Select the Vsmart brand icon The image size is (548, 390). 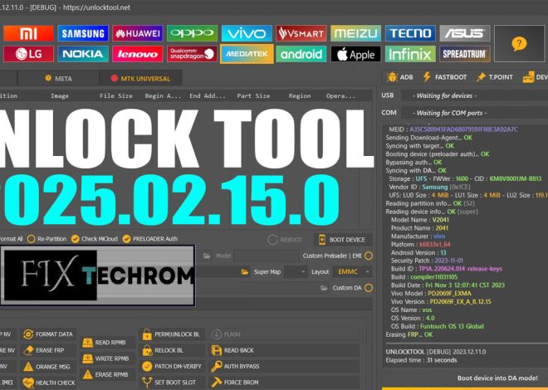point(301,33)
